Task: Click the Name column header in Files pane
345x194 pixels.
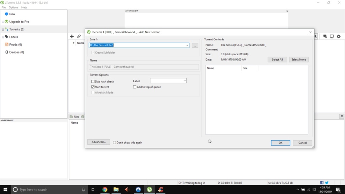Action: pyautogui.click(x=74, y=123)
